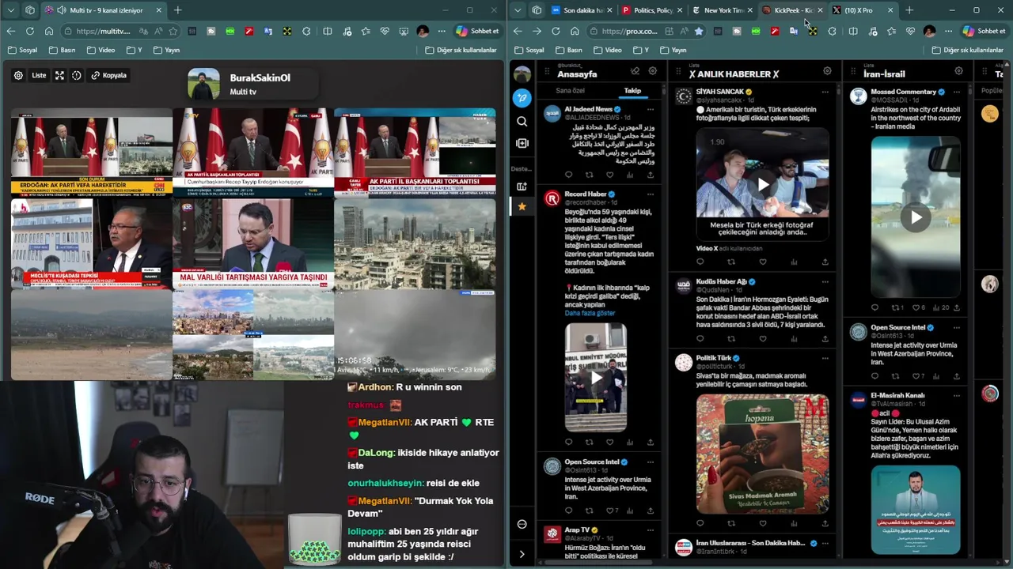Open ANLIK HABERLER column settings gear
This screenshot has width=1013, height=569.
(x=827, y=71)
